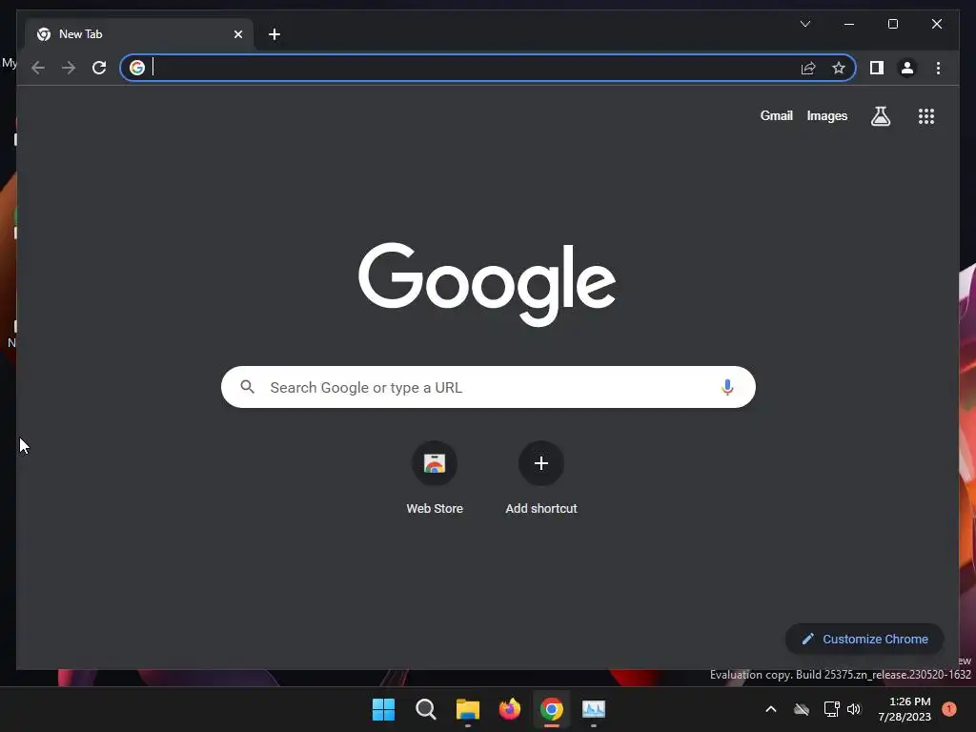Click the Google search box
Image resolution: width=976 pixels, height=732 pixels.
pos(488,387)
